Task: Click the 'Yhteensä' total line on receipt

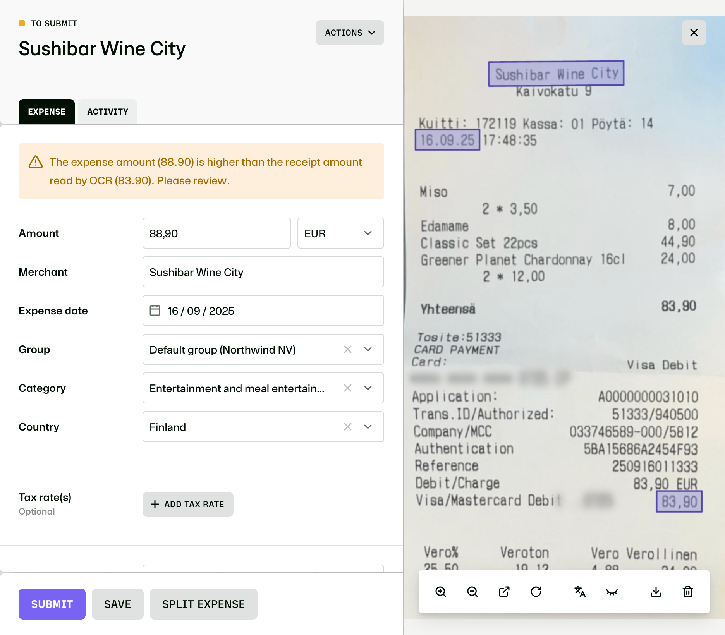Action: (558, 308)
